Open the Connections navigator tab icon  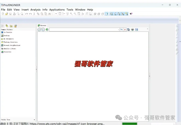click(x=16, y=26)
